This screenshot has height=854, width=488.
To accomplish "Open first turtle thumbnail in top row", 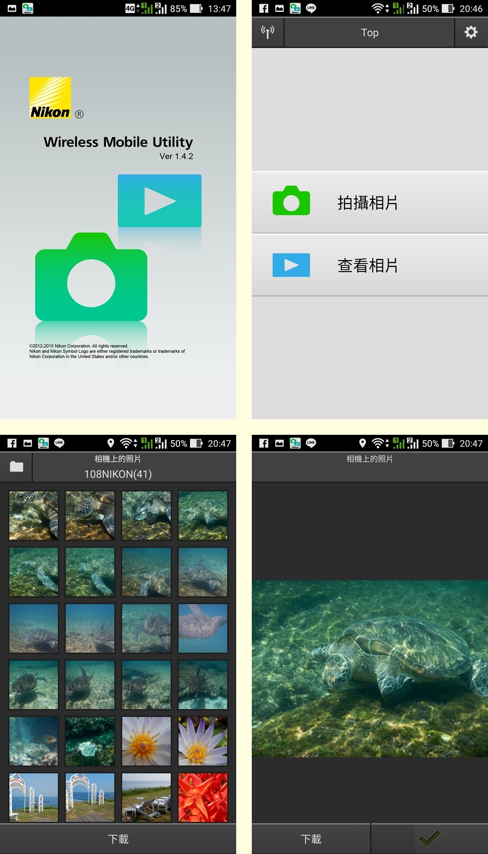I will tap(34, 515).
